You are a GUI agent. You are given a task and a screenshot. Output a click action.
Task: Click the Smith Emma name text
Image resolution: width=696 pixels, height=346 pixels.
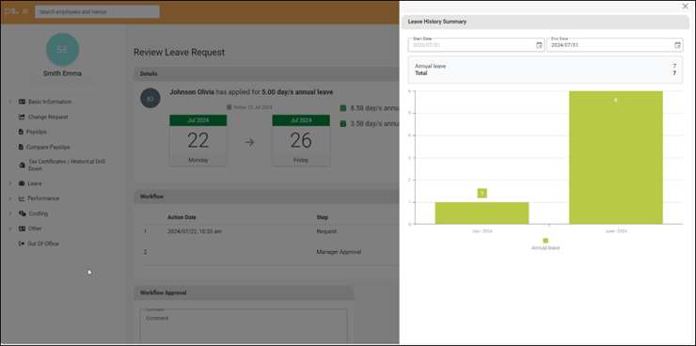pyautogui.click(x=63, y=73)
